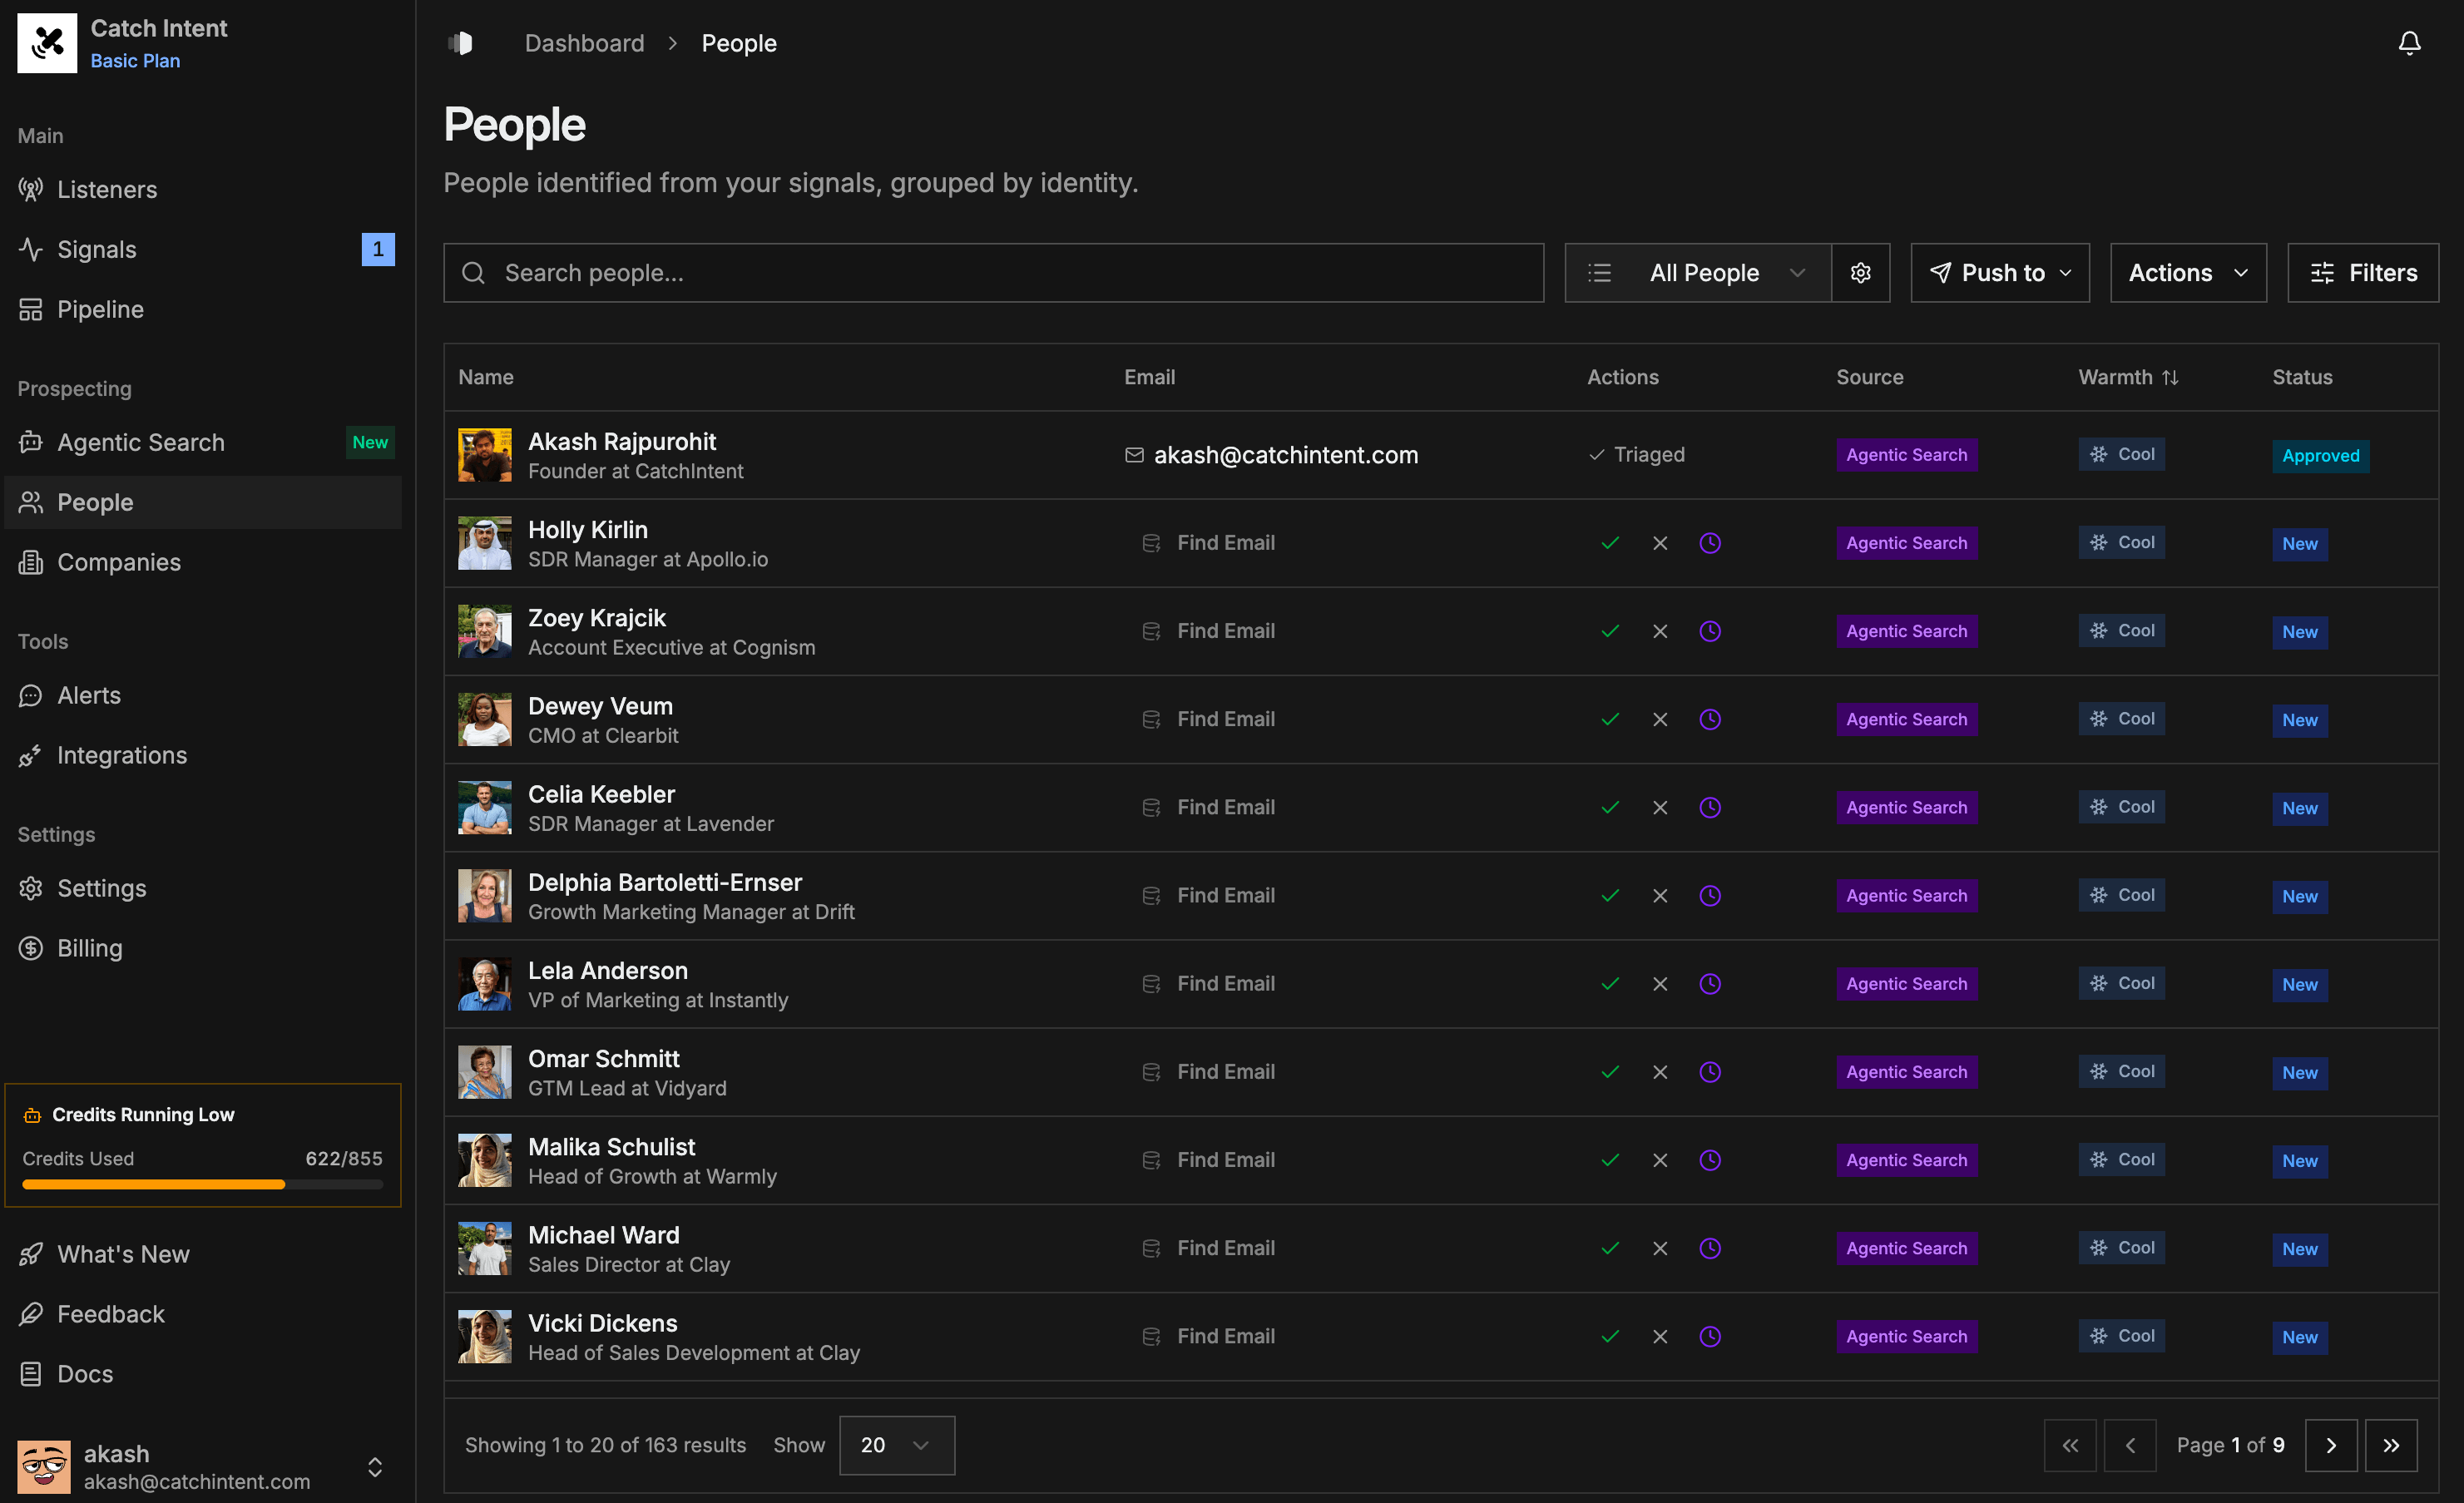
Task: Click the notification bell icon
Action: click(2408, 43)
